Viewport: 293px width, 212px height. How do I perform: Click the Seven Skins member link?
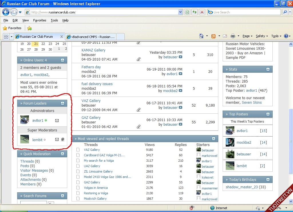(x=252, y=103)
